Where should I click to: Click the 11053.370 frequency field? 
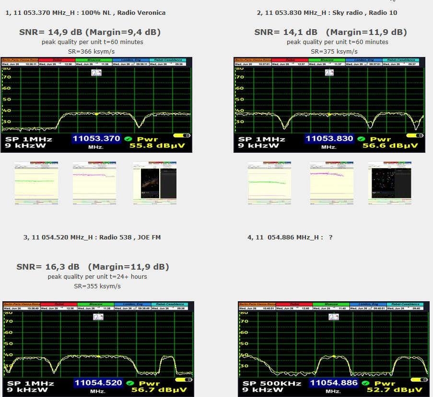point(96,139)
